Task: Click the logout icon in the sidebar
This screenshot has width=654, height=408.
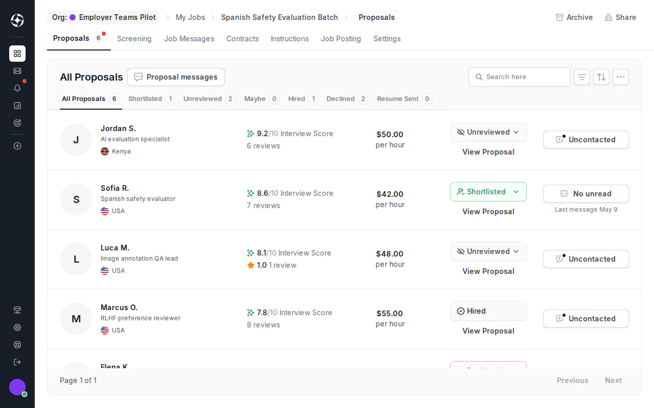Action: (17, 362)
